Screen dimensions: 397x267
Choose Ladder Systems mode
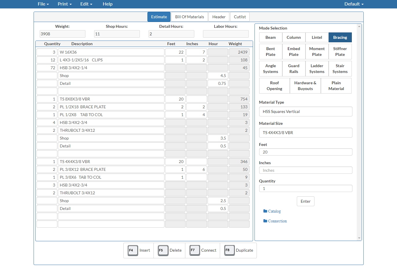[x=317, y=69]
